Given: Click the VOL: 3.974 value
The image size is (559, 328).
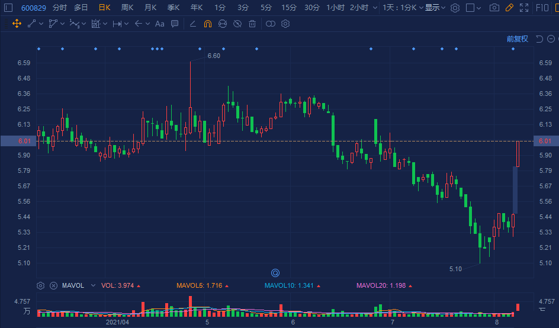Looking at the screenshot, I should point(118,285).
